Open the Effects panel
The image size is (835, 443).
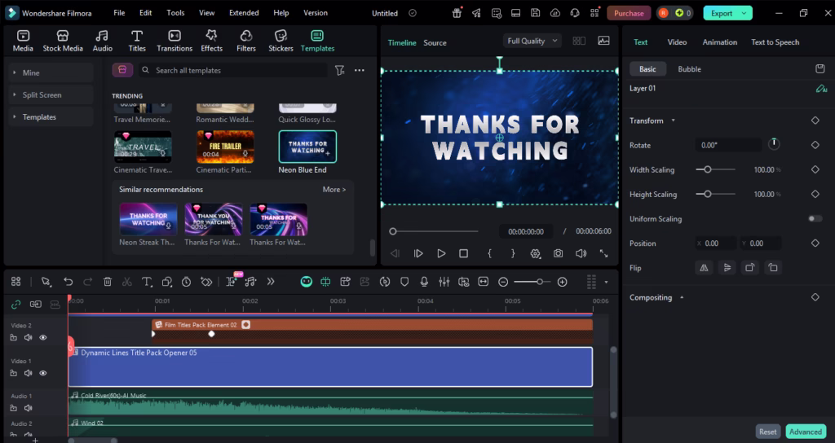[211, 41]
